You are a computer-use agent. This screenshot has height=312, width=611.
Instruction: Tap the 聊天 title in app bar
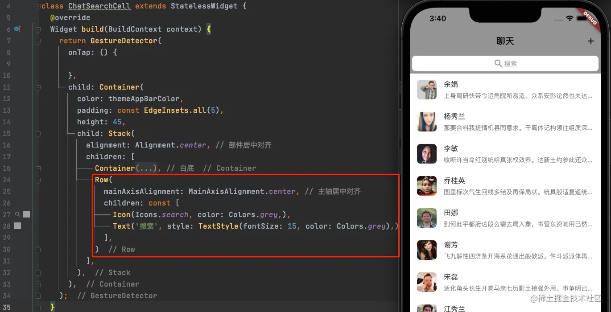[x=505, y=41]
